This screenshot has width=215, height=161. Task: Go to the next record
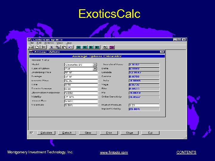(91, 47)
